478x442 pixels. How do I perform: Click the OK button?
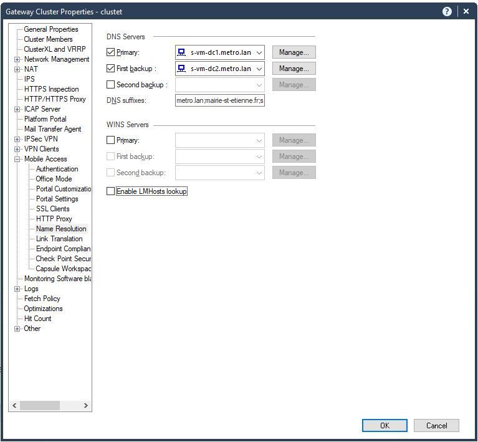(x=385, y=425)
